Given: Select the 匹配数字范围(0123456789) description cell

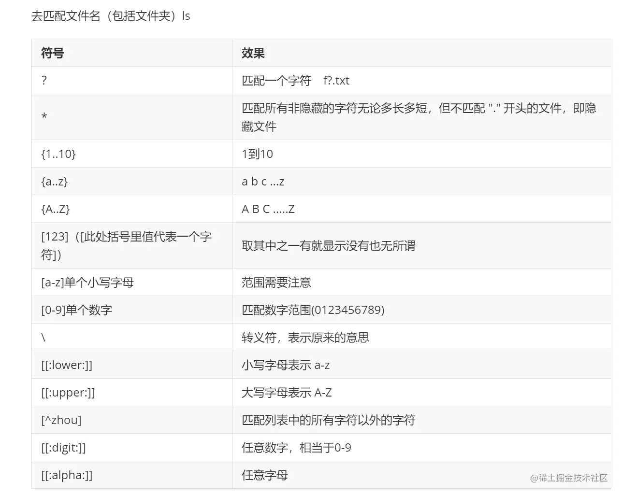Looking at the screenshot, I should coord(312,310).
